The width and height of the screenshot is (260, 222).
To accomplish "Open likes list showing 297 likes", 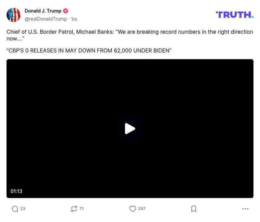I will coord(141,209).
